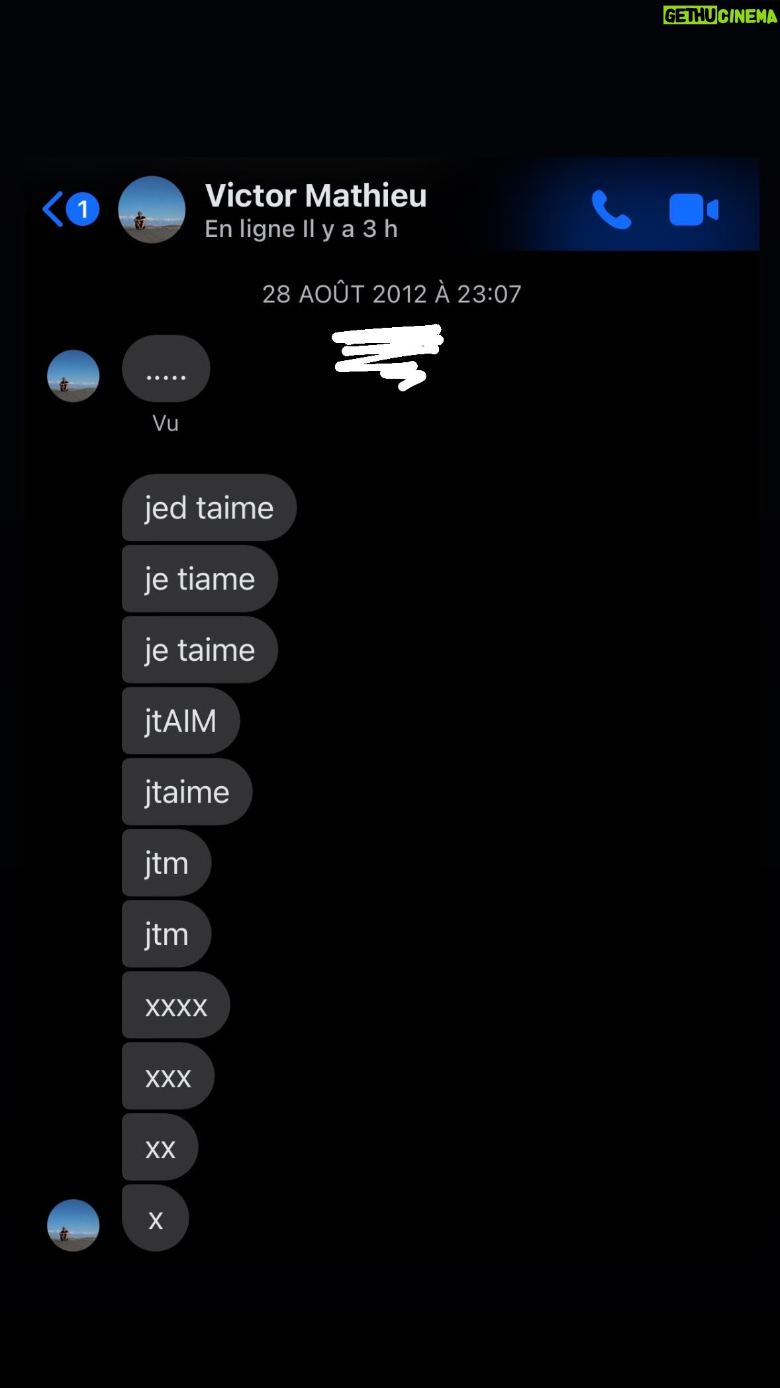780x1388 pixels.
Task: Tap the unread count badge showing 1
Action: [x=83, y=209]
